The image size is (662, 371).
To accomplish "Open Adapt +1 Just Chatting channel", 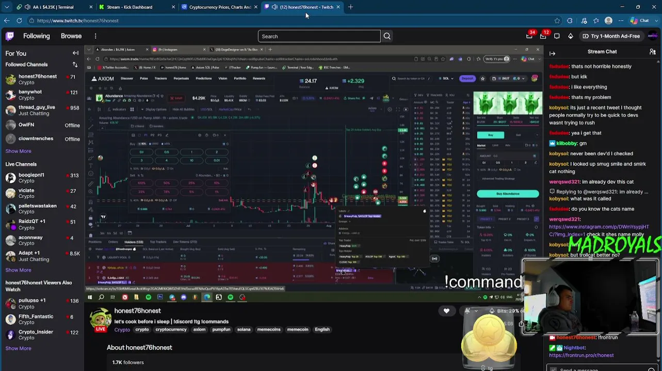I will tap(42, 256).
